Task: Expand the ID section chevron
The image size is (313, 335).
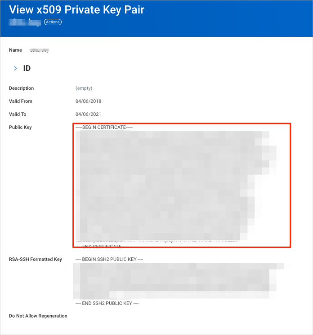Action: [x=15, y=68]
